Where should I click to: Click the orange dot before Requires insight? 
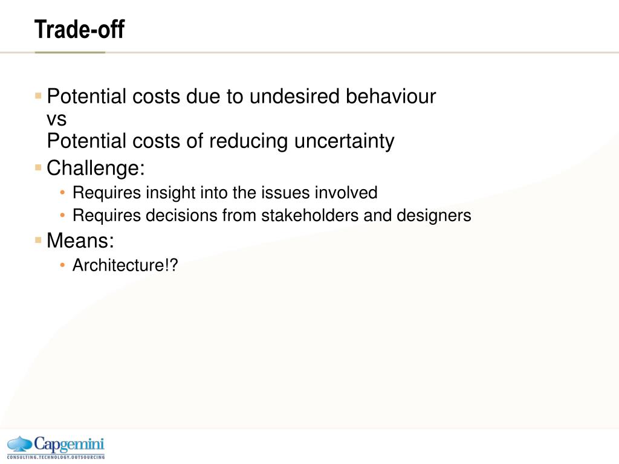click(62, 193)
